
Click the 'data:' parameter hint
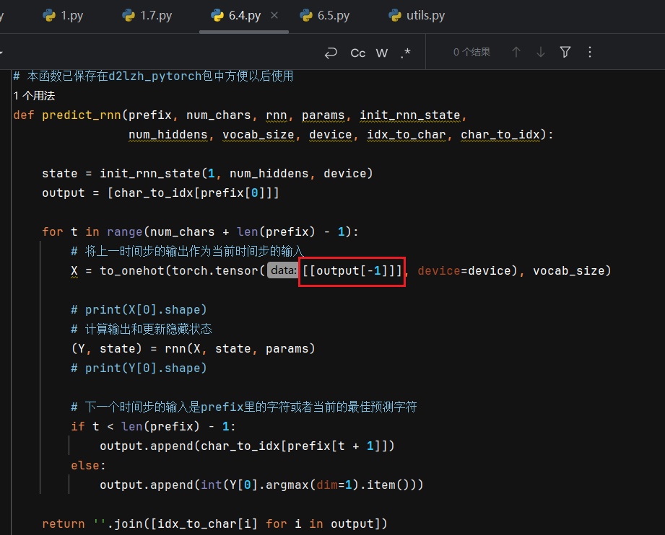point(283,270)
